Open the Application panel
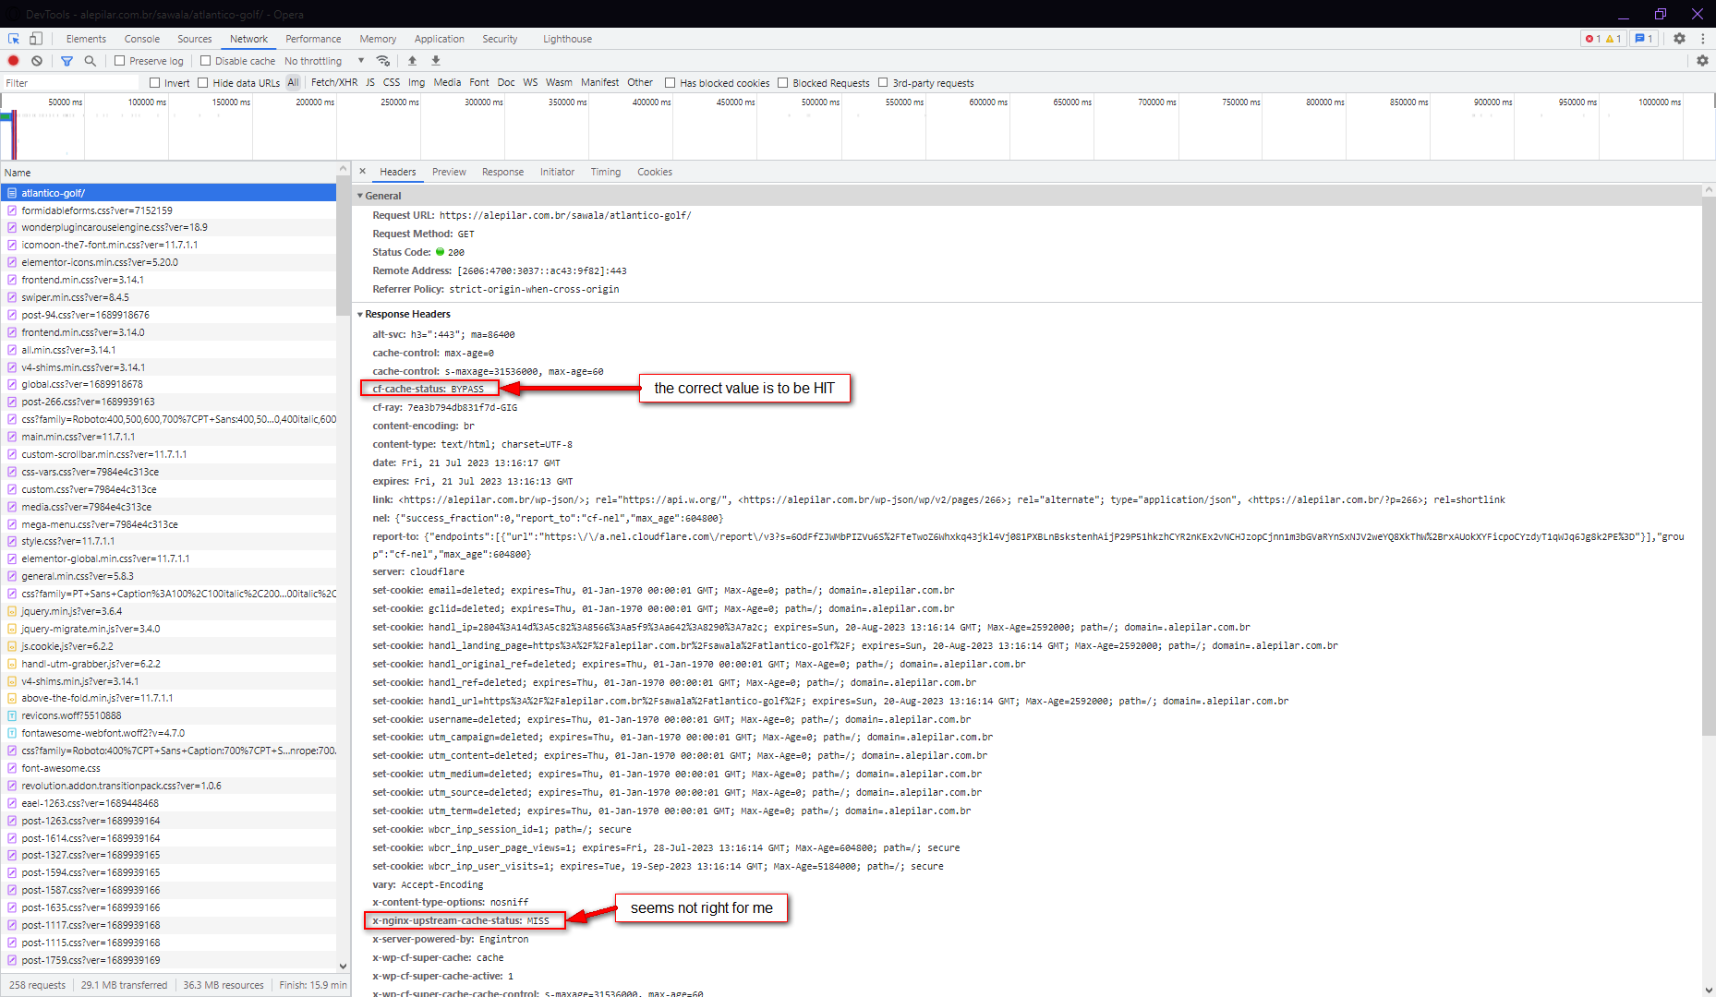Screen dimensions: 1716x997 coord(440,39)
